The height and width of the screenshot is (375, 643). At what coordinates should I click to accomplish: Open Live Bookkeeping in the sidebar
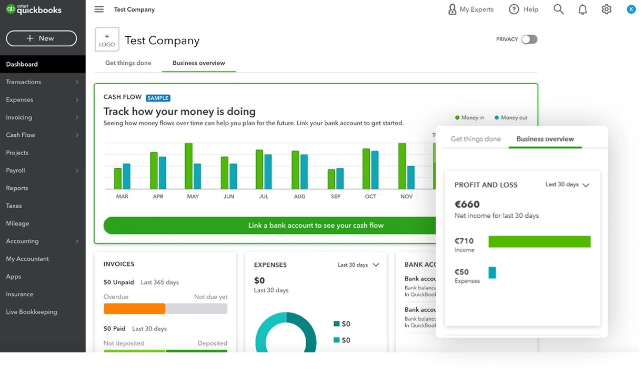32,312
